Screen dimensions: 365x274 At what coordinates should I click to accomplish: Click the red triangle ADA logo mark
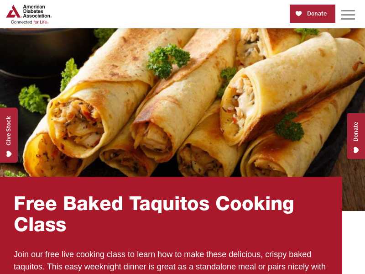point(13,11)
